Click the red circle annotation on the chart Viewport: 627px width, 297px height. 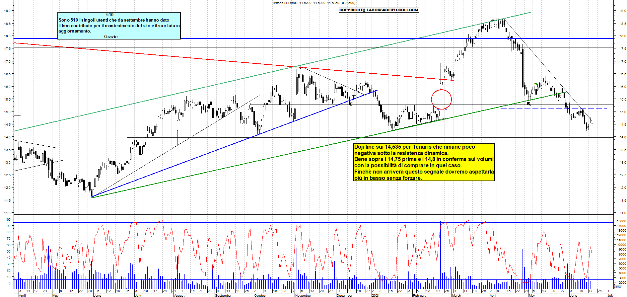(441, 99)
